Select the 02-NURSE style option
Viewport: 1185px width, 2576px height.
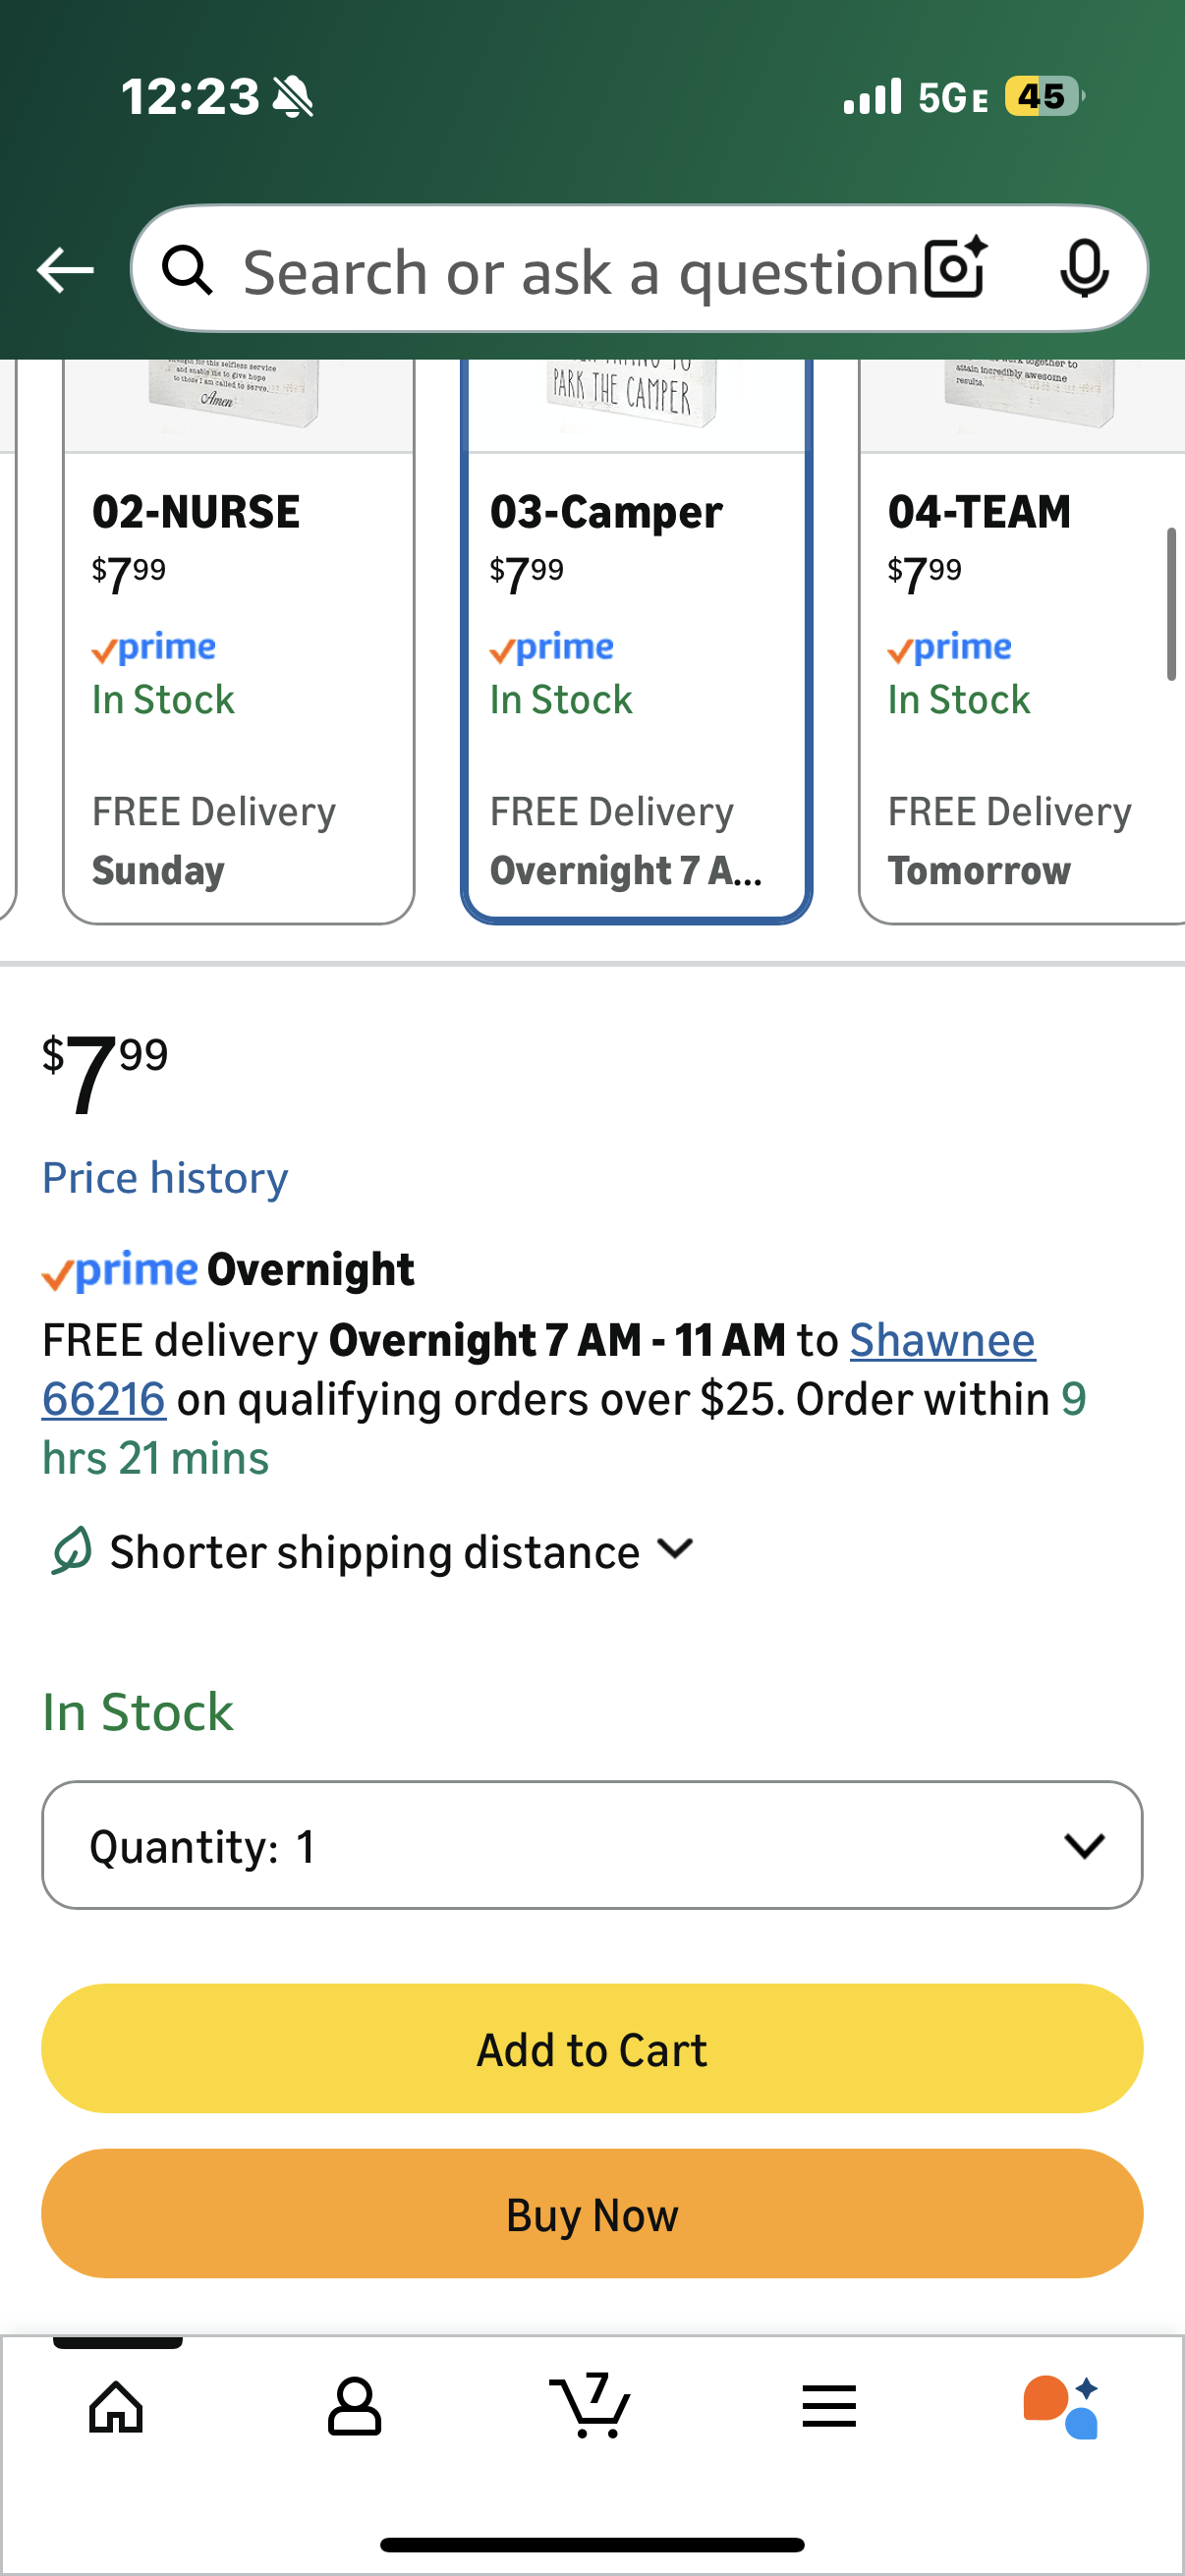(238, 680)
